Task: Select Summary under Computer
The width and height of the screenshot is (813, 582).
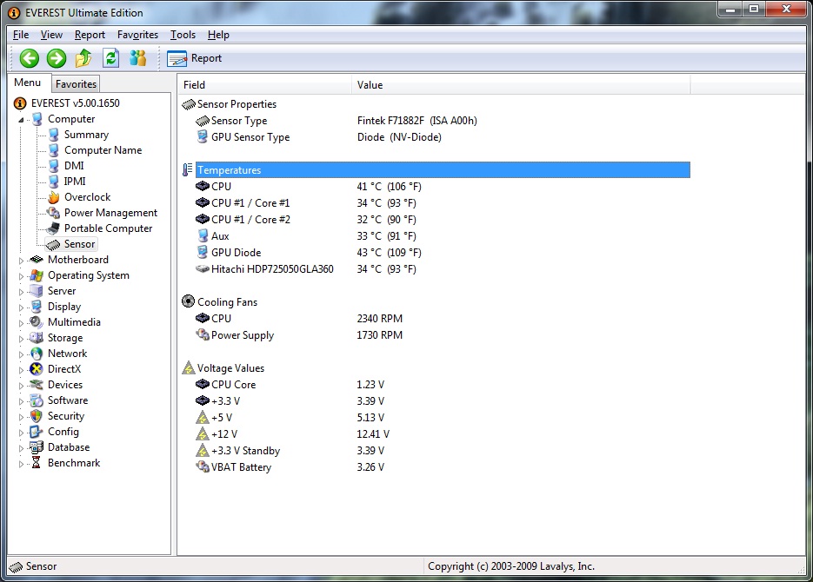Action: coord(86,135)
